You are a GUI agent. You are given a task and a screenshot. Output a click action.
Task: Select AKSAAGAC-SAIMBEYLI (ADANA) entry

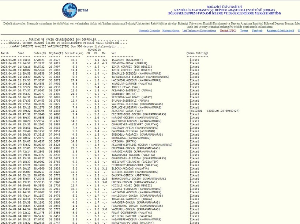point(132,90)
